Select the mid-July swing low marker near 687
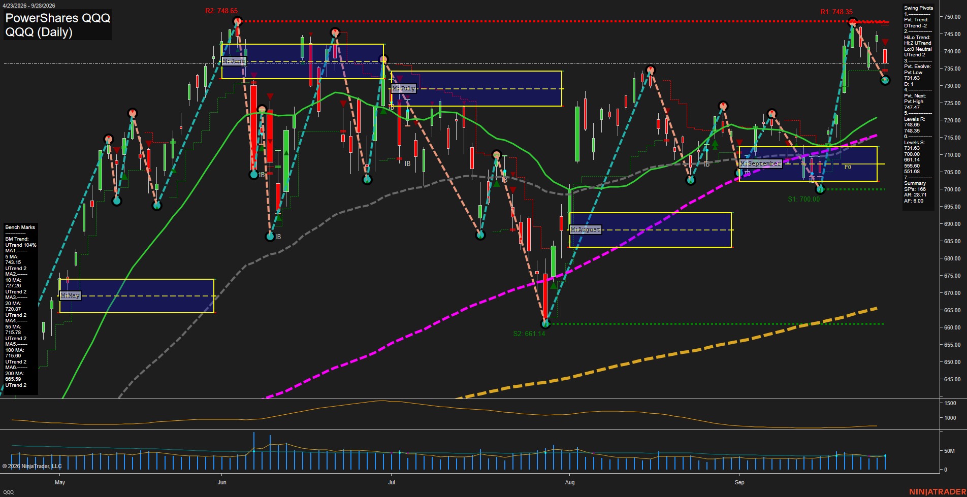The width and height of the screenshot is (967, 497). pyautogui.click(x=480, y=235)
